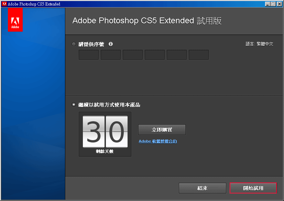Viewport: 284px width, 201px height.
Task: Minimize the Photoshop trial window
Action: [x=267, y=4]
